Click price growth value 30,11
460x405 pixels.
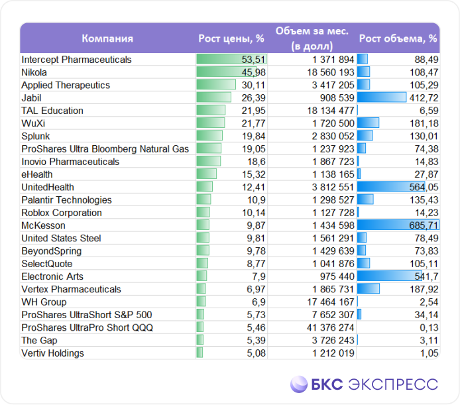[253, 85]
